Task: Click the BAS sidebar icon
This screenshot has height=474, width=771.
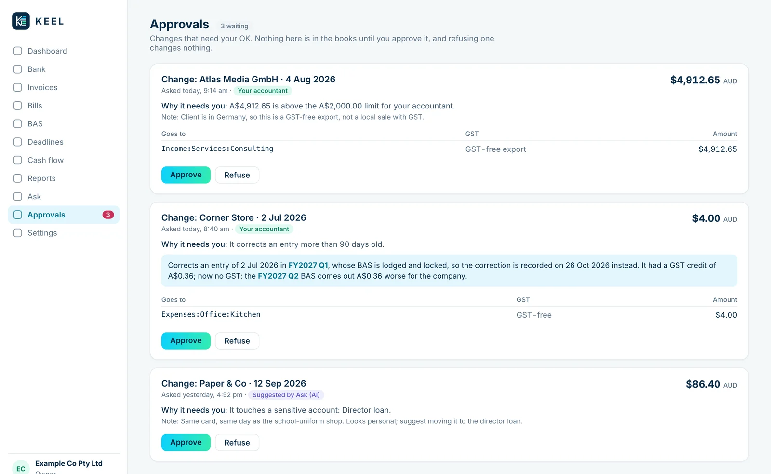Action: (x=18, y=123)
